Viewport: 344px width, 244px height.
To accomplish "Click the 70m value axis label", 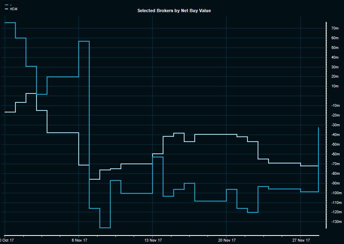I will pyautogui.click(x=335, y=28).
